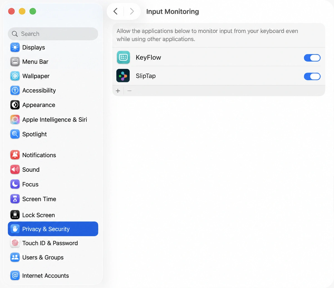The height and width of the screenshot is (288, 334).
Task: Focus the sidebar Search field
Action: tap(53, 34)
